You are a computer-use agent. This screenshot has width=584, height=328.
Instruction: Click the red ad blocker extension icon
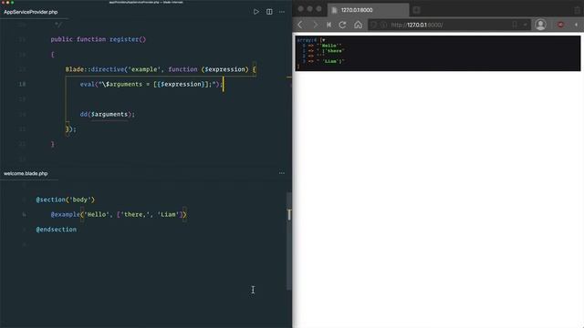[x=560, y=25]
